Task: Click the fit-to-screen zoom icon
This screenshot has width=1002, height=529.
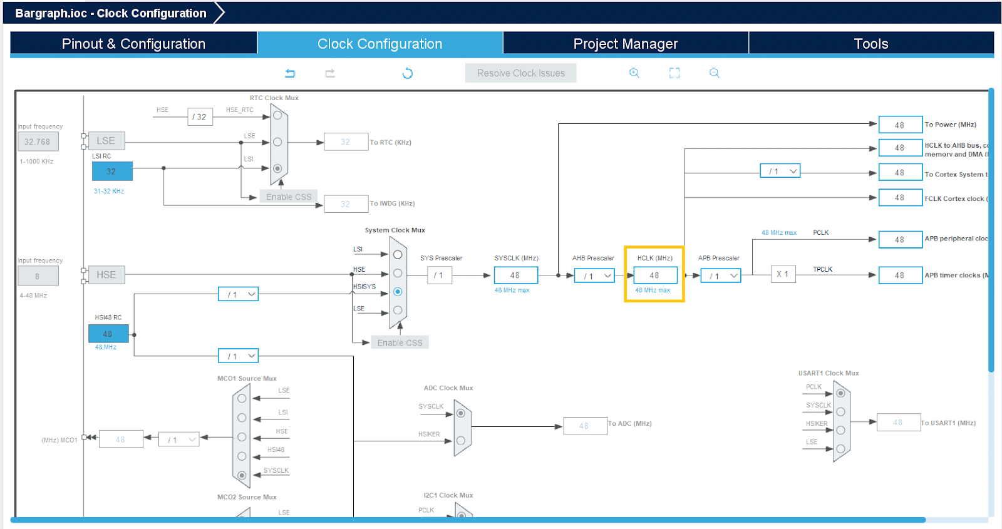Action: (674, 73)
